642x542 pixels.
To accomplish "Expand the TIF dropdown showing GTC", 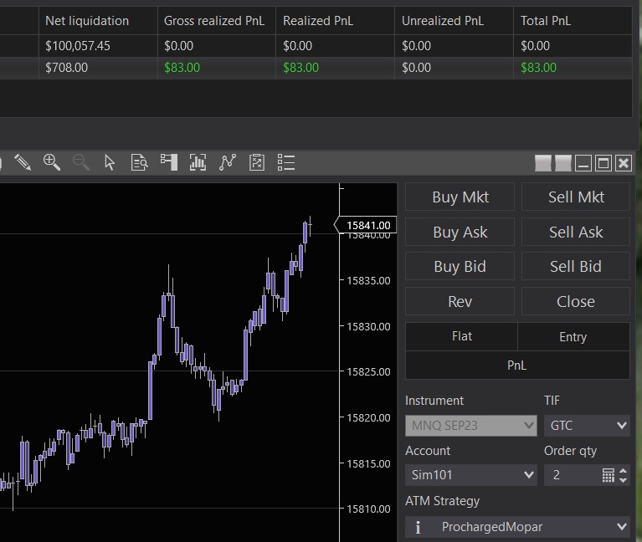I will pyautogui.click(x=587, y=426).
